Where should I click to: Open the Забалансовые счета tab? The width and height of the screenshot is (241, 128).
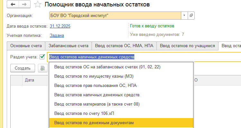pos(68,46)
